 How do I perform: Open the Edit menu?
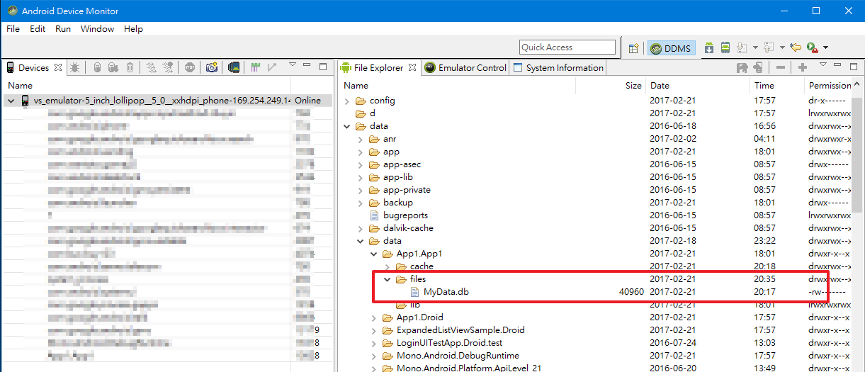tap(38, 29)
